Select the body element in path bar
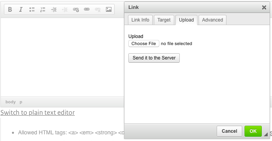272x141 pixels. (x=11, y=102)
